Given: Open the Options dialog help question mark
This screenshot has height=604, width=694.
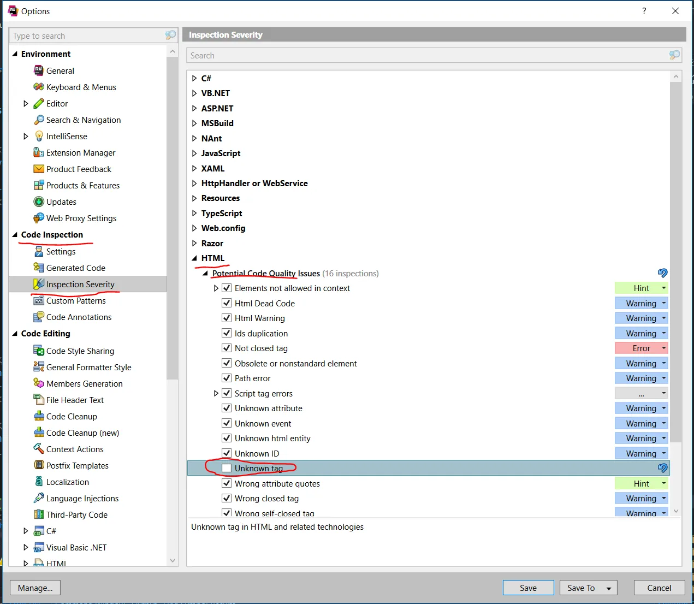Looking at the screenshot, I should click(644, 11).
